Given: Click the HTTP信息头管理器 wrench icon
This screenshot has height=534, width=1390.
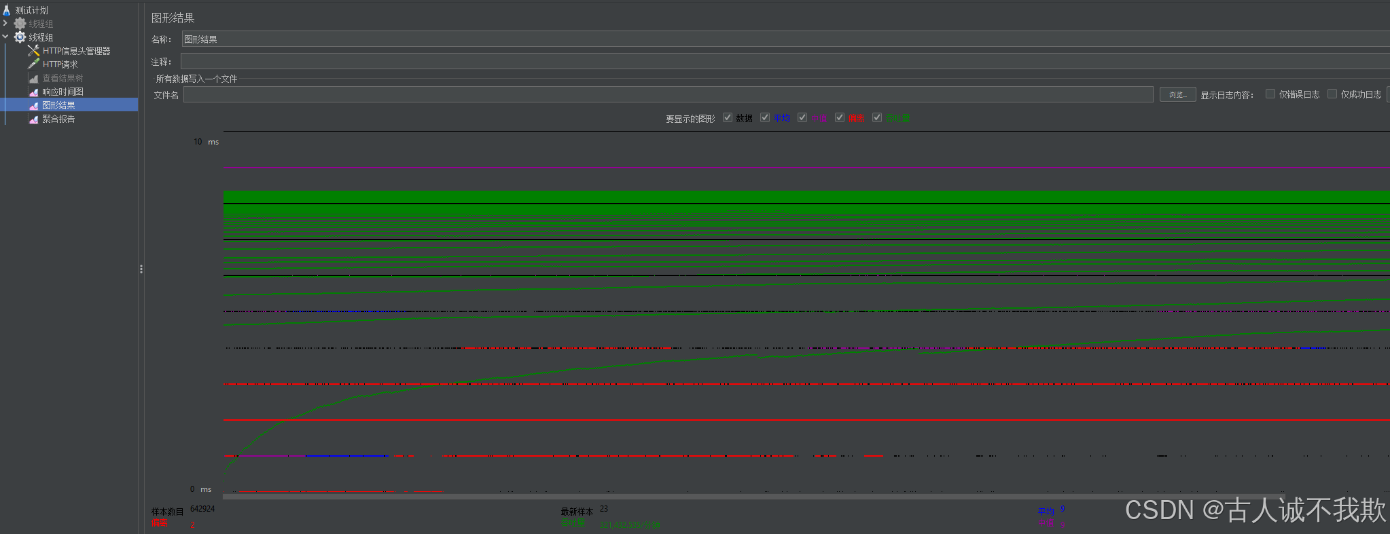Looking at the screenshot, I should click(33, 51).
